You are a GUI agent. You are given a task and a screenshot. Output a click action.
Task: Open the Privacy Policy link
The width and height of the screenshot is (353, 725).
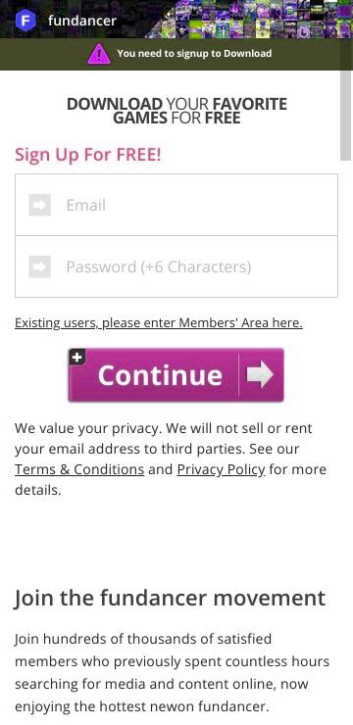[x=222, y=469]
